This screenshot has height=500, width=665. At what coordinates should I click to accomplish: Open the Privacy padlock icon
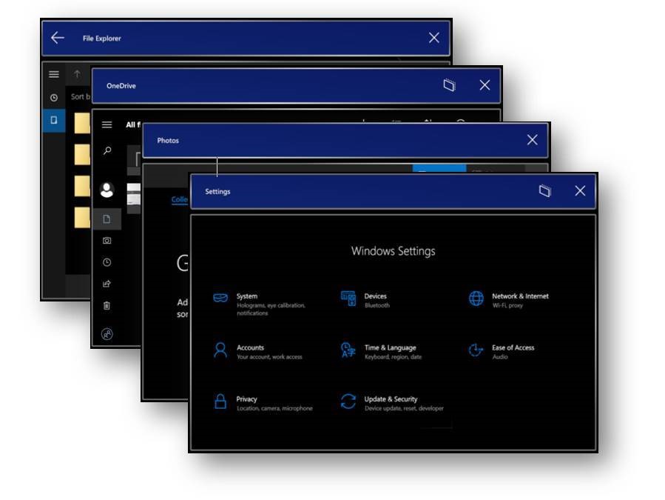220,401
